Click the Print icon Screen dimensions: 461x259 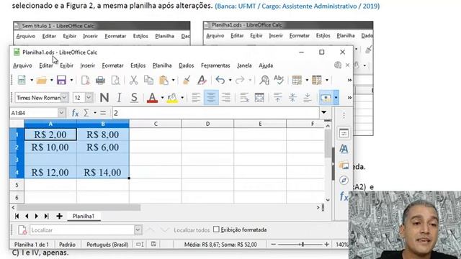(x=100, y=80)
